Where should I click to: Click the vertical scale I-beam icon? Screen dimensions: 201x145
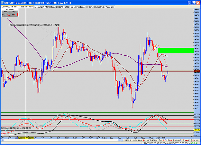click(x=151, y=140)
